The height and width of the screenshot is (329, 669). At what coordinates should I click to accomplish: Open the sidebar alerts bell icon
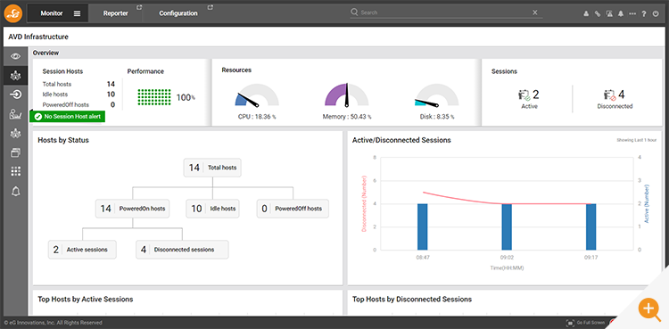click(x=16, y=191)
